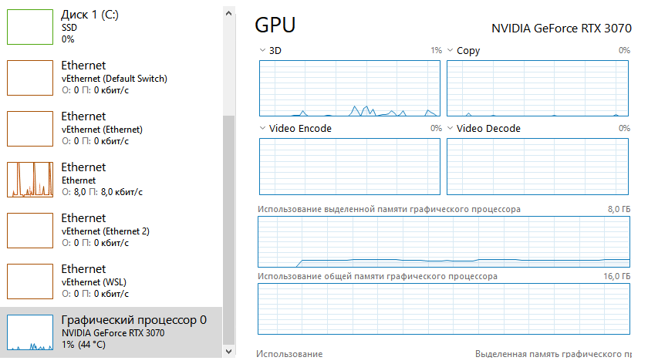This screenshot has width=648, height=364.
Task: Select vEthernet (Ethernet) adapter entry
Action: [x=116, y=128]
